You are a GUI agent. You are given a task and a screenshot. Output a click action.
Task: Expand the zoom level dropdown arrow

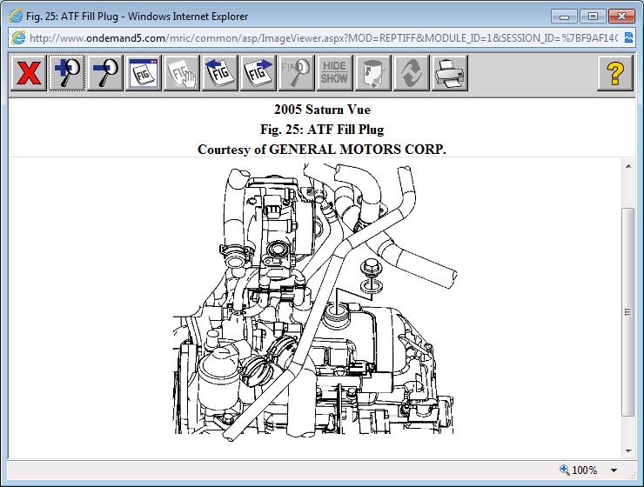614,470
